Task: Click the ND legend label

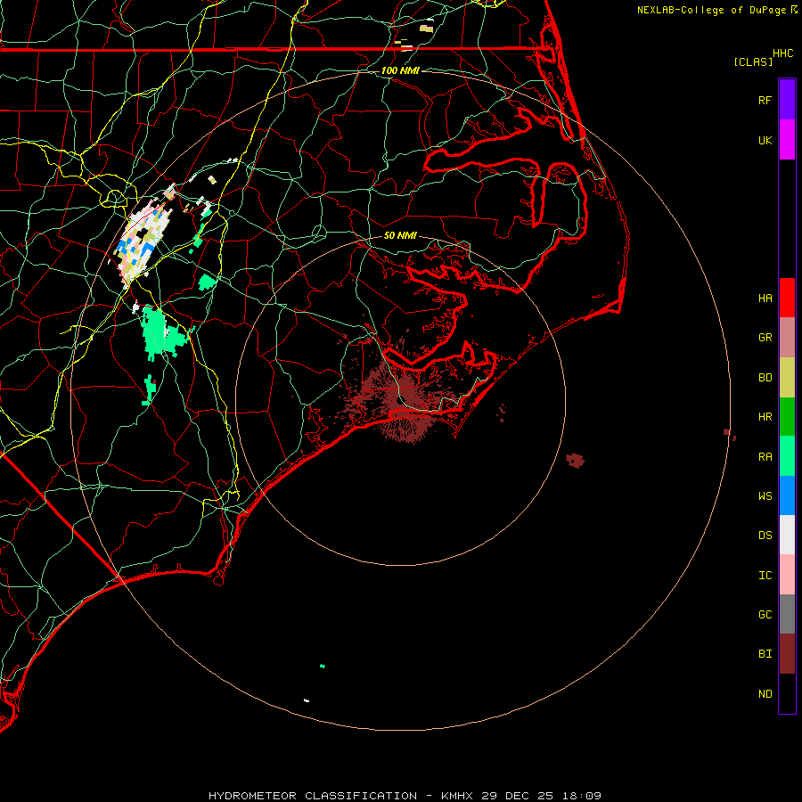Action: pyautogui.click(x=765, y=694)
